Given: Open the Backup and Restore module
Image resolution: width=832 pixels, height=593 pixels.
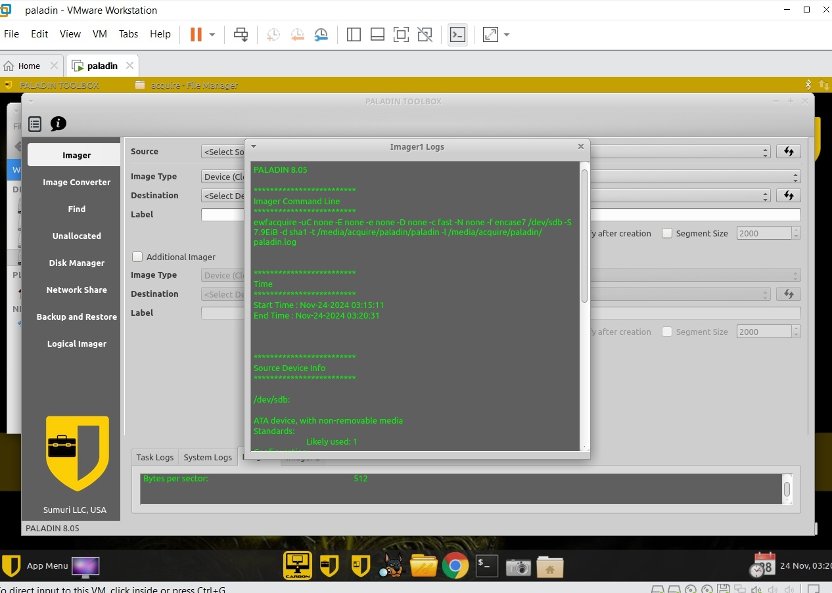Looking at the screenshot, I should tap(76, 317).
